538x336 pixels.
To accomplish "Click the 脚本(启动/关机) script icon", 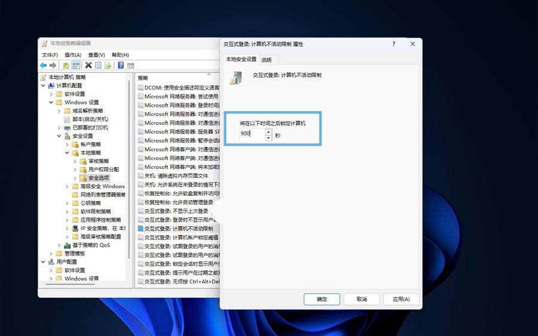I will point(68,119).
